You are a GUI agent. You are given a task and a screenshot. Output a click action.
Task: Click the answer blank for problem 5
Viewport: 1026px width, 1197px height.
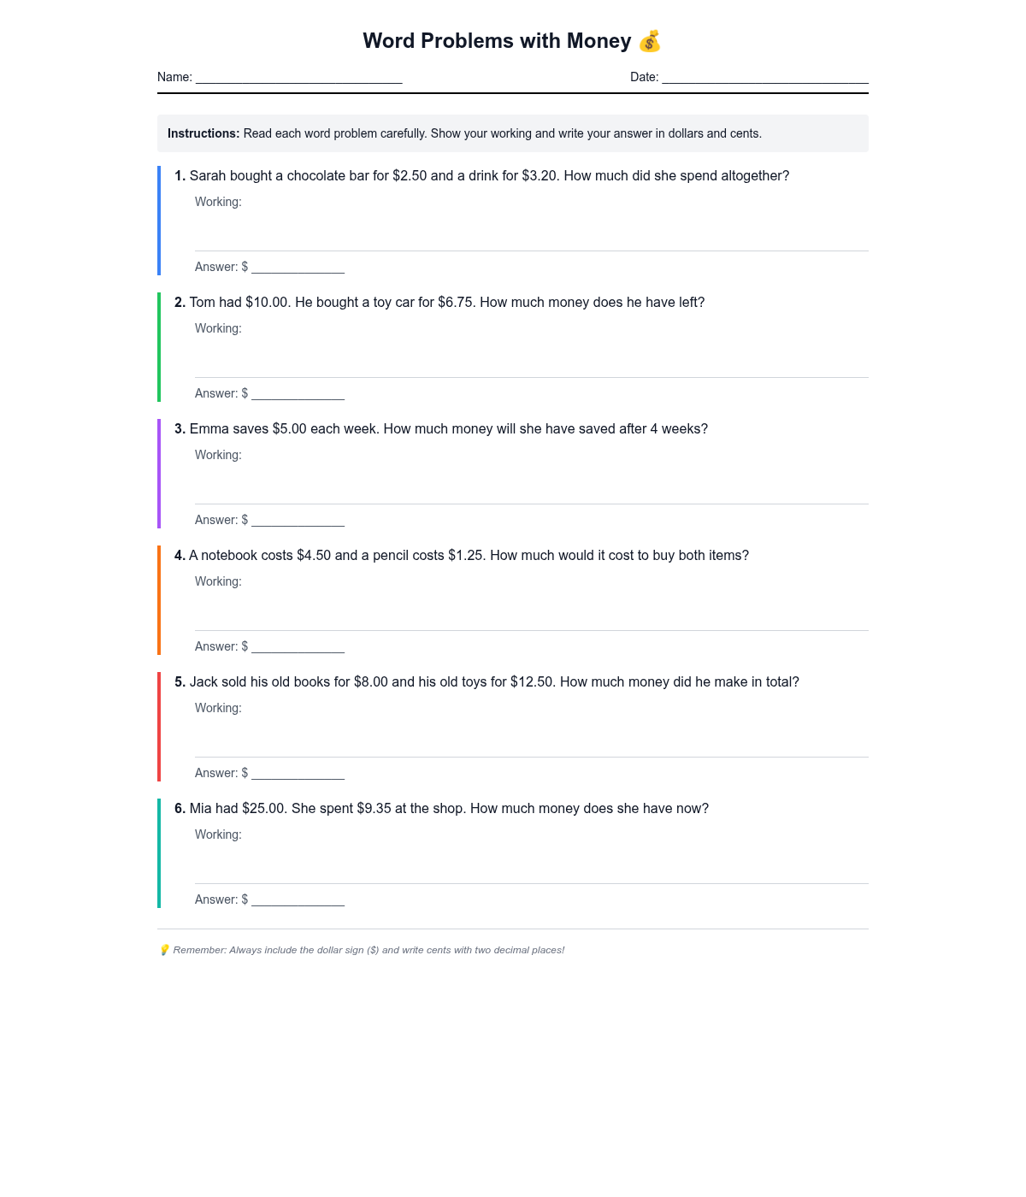[x=298, y=773]
